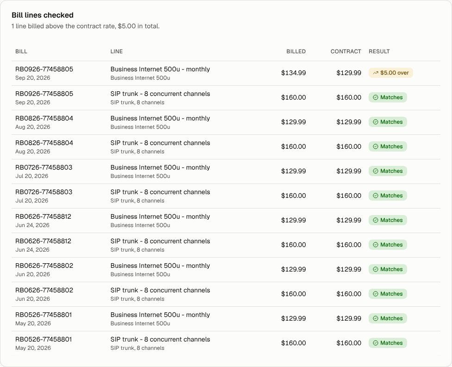The height and width of the screenshot is (367, 452).
Task: Click bill RB0826-77458804 in the Business Internet row
Action: [x=44, y=118]
